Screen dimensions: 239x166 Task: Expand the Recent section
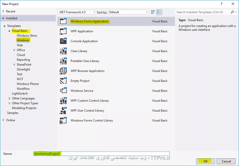pos(4,11)
